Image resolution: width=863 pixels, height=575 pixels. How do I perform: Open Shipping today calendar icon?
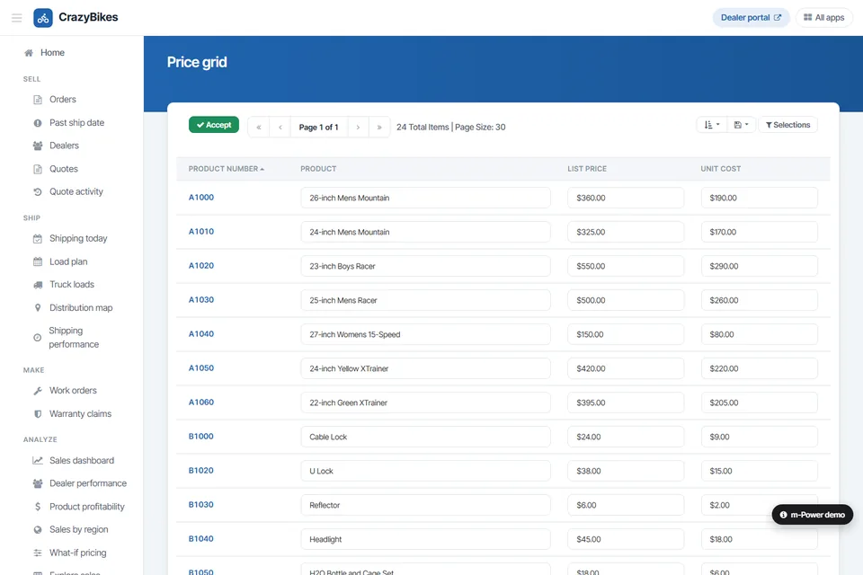(38, 239)
